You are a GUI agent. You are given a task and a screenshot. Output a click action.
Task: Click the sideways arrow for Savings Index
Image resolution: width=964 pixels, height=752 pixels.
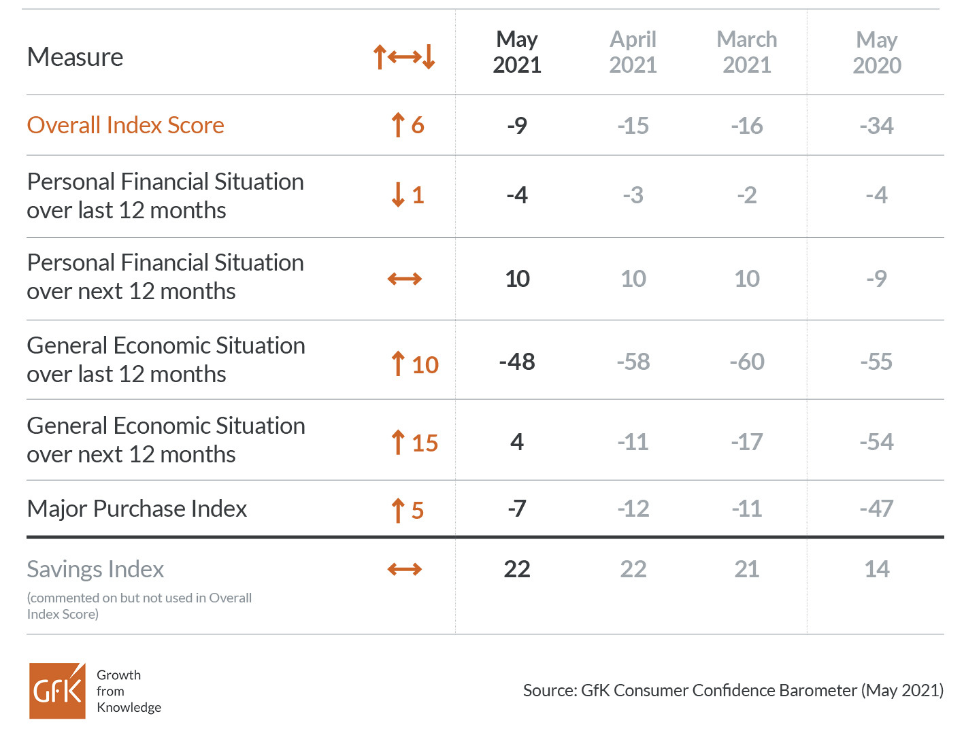point(405,569)
